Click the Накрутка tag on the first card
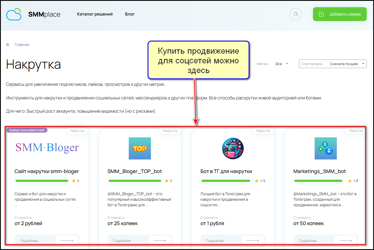This screenshot has height=250, width=374. click(x=77, y=130)
